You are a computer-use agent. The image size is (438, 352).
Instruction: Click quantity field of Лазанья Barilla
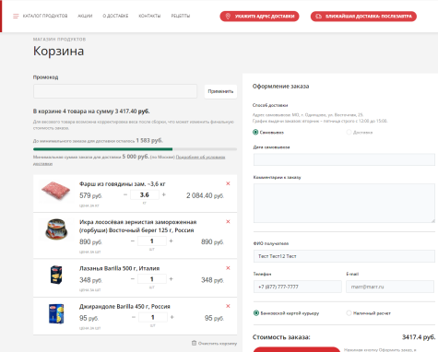pyautogui.click(x=152, y=279)
